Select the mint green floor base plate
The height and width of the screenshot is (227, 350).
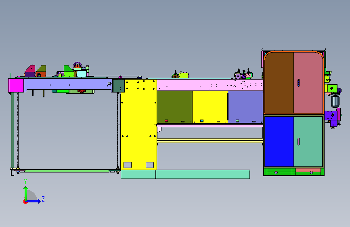pos(185,174)
